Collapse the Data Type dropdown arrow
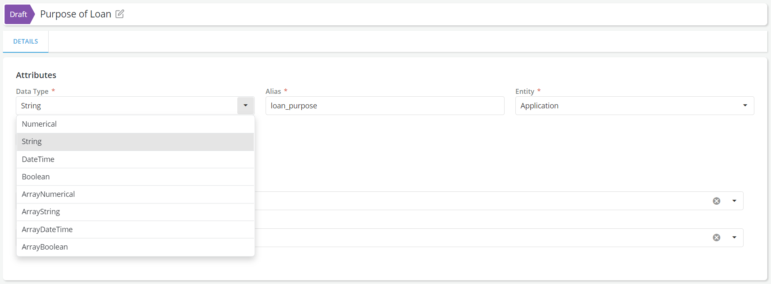 [x=246, y=106]
